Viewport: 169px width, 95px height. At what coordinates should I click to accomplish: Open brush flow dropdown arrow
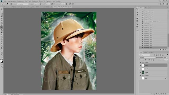point(49,4)
